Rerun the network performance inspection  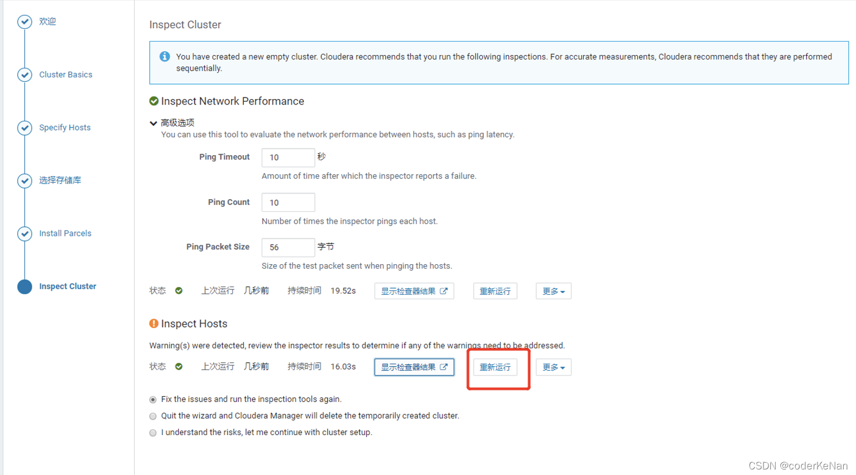(495, 291)
